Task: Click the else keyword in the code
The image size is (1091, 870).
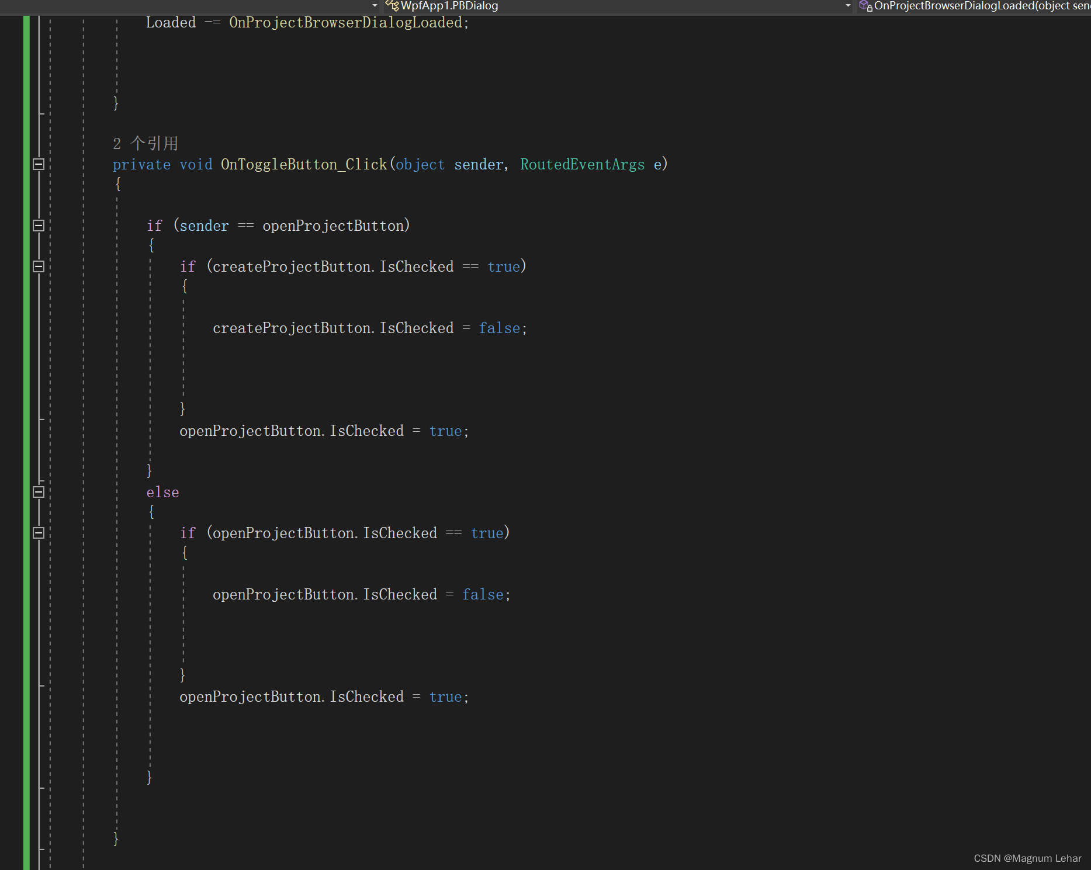Action: point(162,492)
